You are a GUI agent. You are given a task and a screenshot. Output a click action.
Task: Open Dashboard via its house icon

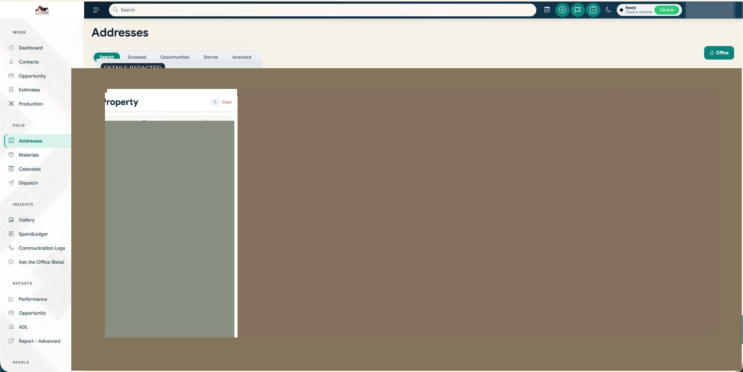11,47
